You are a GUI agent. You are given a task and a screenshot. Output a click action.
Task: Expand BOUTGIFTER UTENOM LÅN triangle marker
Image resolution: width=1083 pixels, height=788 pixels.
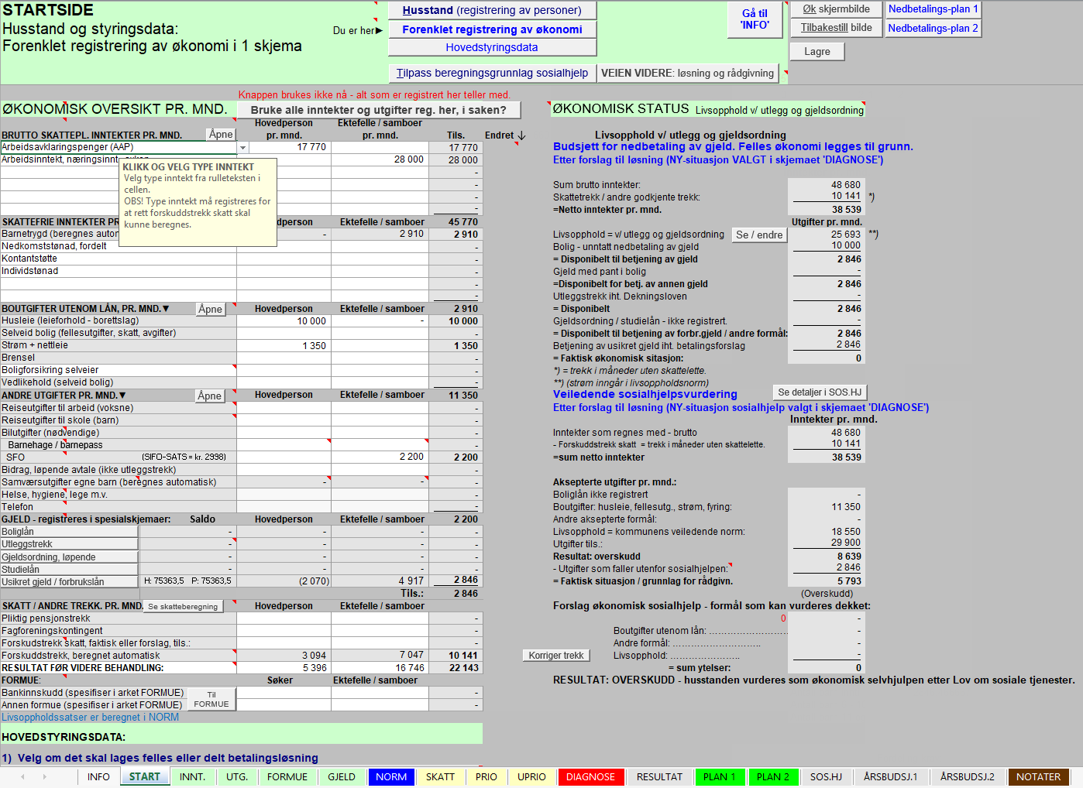pyautogui.click(x=166, y=309)
